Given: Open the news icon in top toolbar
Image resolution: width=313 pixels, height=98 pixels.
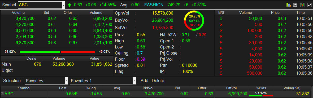Looking at the screenshot, I should [x=295, y=5].
